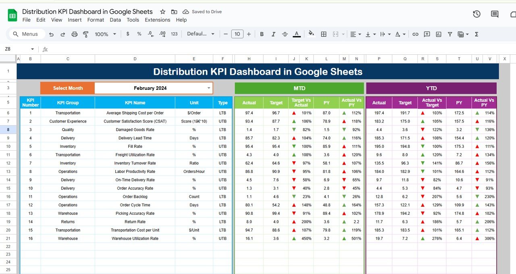The height and width of the screenshot is (274, 516).
Task: Toggle italic formatting
Action: pos(273,34)
